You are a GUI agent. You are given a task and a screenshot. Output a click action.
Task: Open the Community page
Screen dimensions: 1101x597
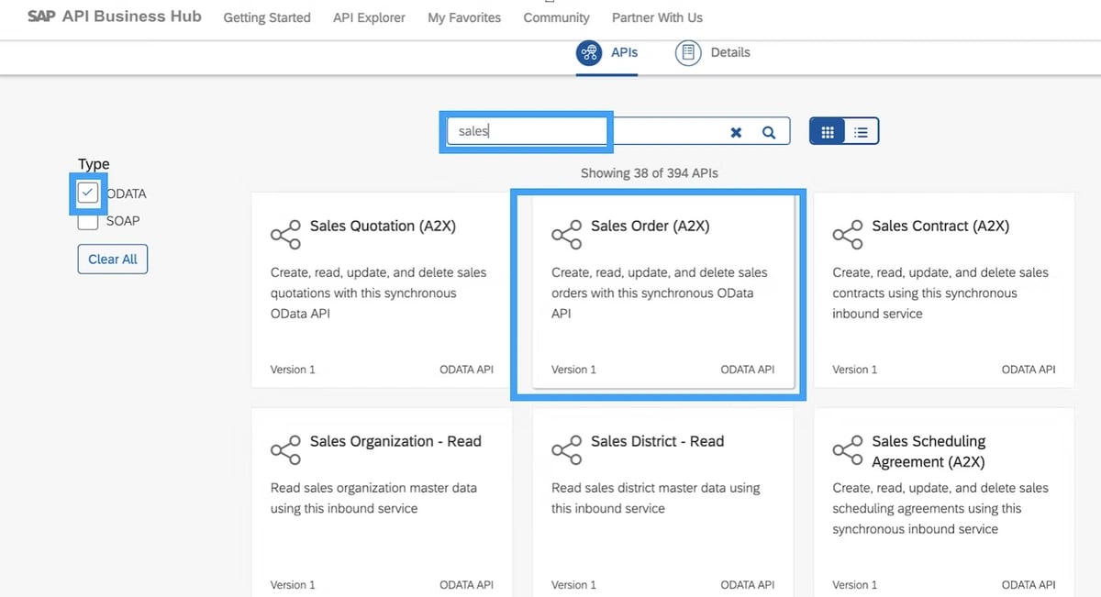pos(556,17)
